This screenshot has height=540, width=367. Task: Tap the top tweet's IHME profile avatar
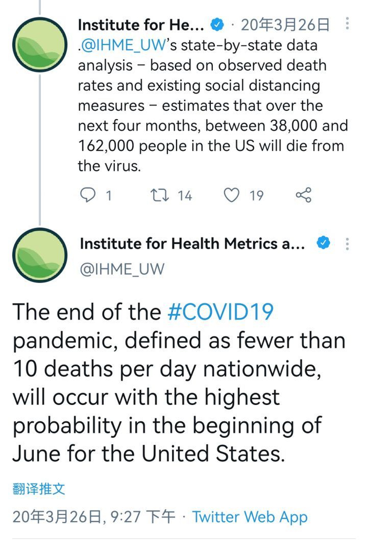pyautogui.click(x=39, y=44)
